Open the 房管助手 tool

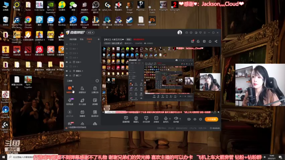82,90
